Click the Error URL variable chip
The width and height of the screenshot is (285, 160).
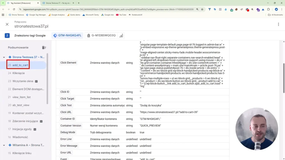pos(66,152)
